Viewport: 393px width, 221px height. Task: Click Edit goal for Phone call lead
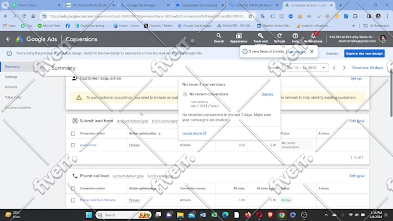pos(357,176)
